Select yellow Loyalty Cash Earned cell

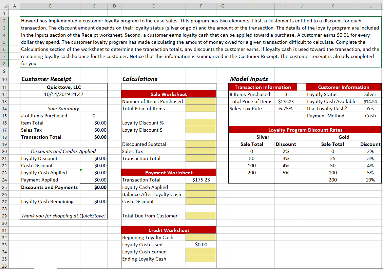[x=201, y=252]
